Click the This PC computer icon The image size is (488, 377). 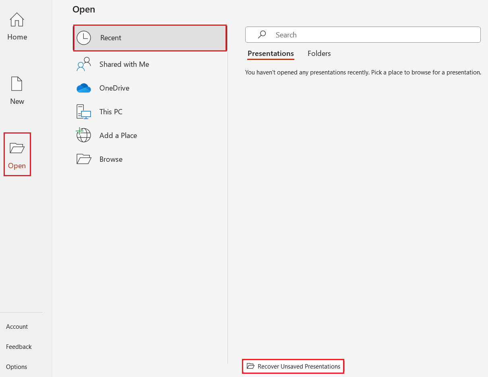(x=84, y=112)
